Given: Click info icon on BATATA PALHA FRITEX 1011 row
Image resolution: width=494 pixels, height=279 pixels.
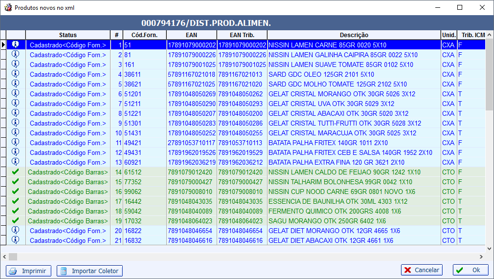Looking at the screenshot, I should [16, 142].
